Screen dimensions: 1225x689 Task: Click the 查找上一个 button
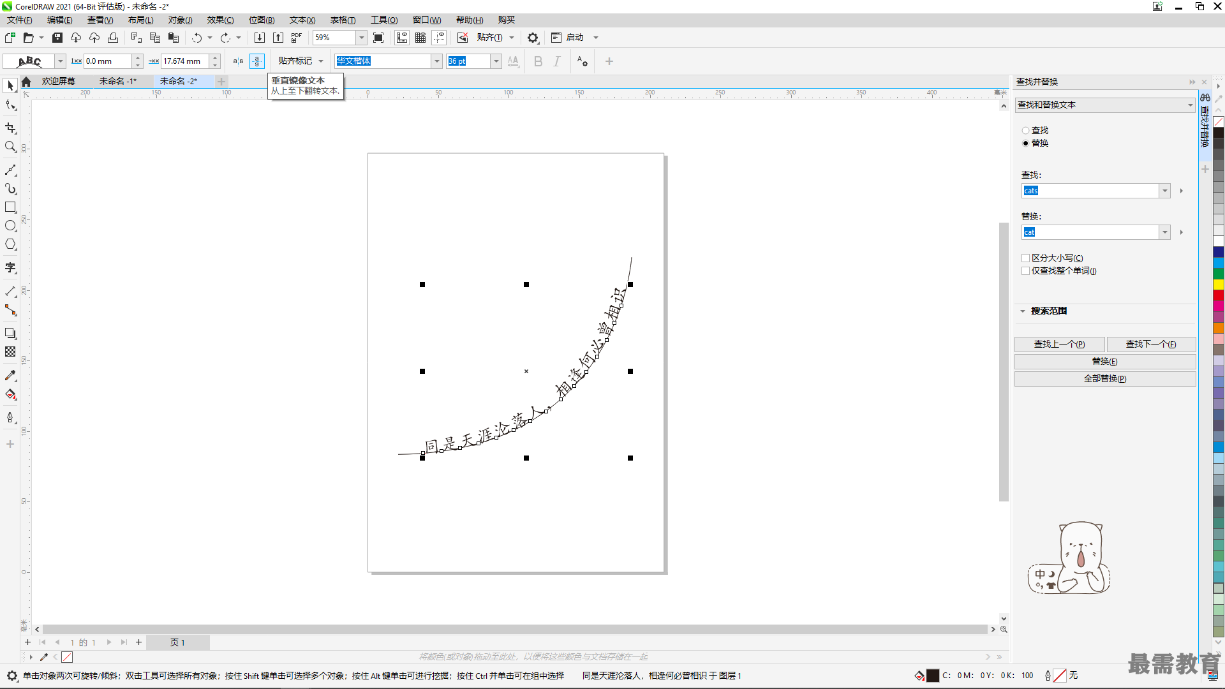(x=1059, y=344)
